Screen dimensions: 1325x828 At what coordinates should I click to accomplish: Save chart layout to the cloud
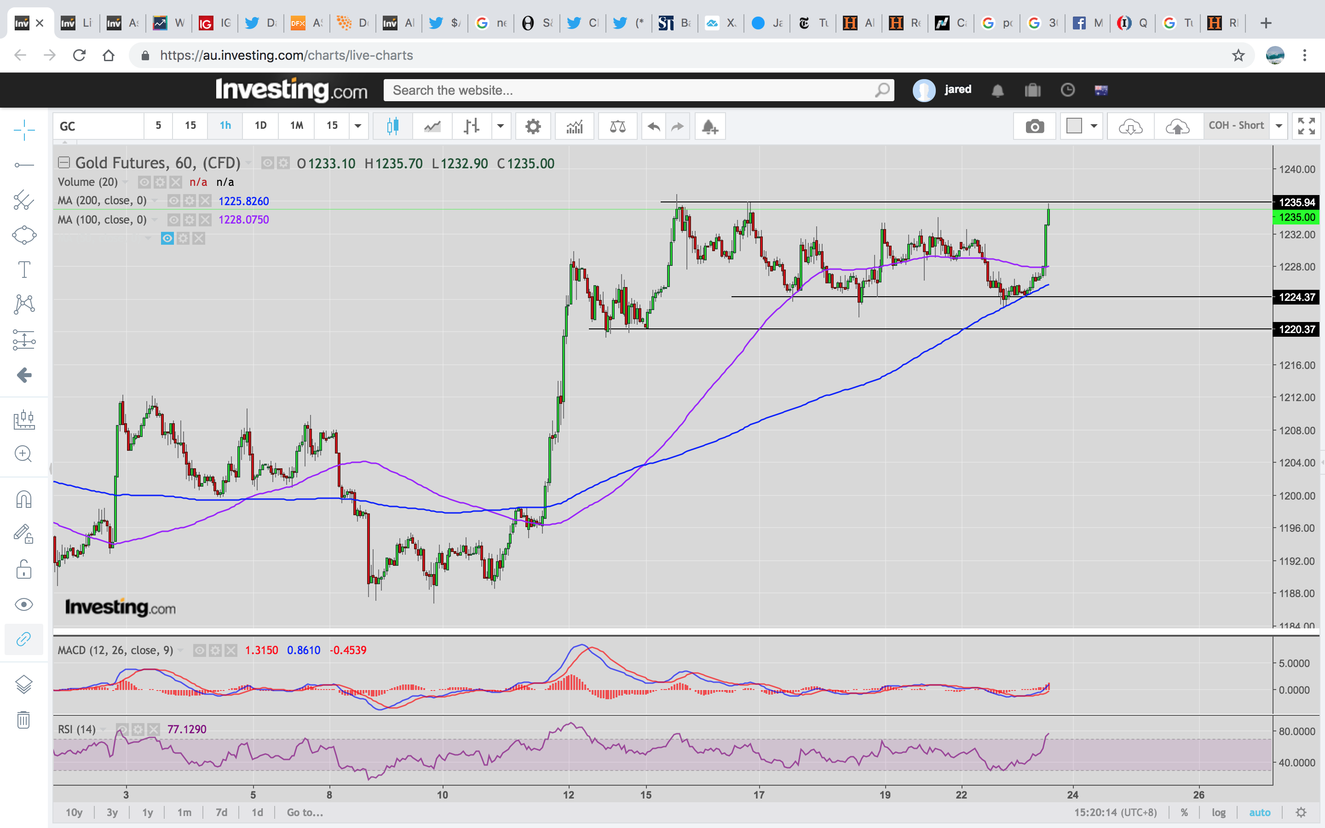click(x=1177, y=126)
